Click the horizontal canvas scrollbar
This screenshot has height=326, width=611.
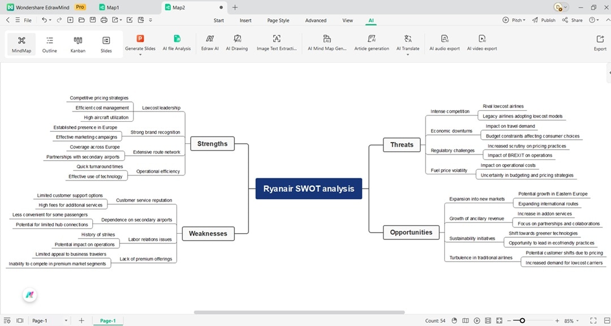(x=299, y=312)
